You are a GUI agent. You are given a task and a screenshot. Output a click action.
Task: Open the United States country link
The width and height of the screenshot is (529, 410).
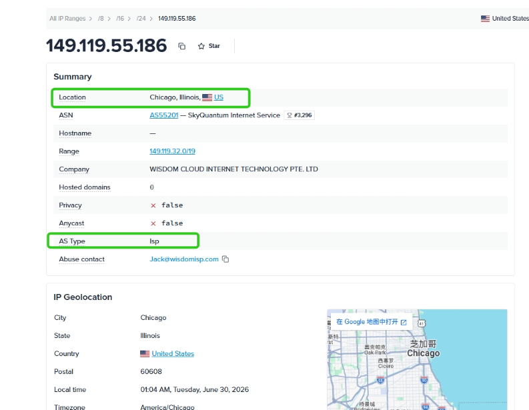173,354
